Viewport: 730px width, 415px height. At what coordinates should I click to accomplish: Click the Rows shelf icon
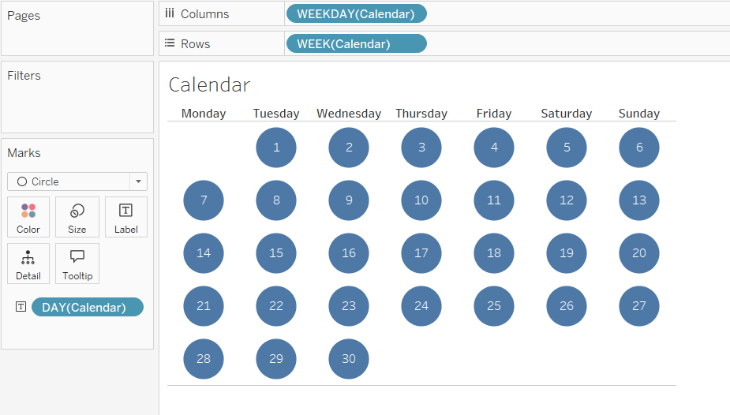click(x=170, y=43)
